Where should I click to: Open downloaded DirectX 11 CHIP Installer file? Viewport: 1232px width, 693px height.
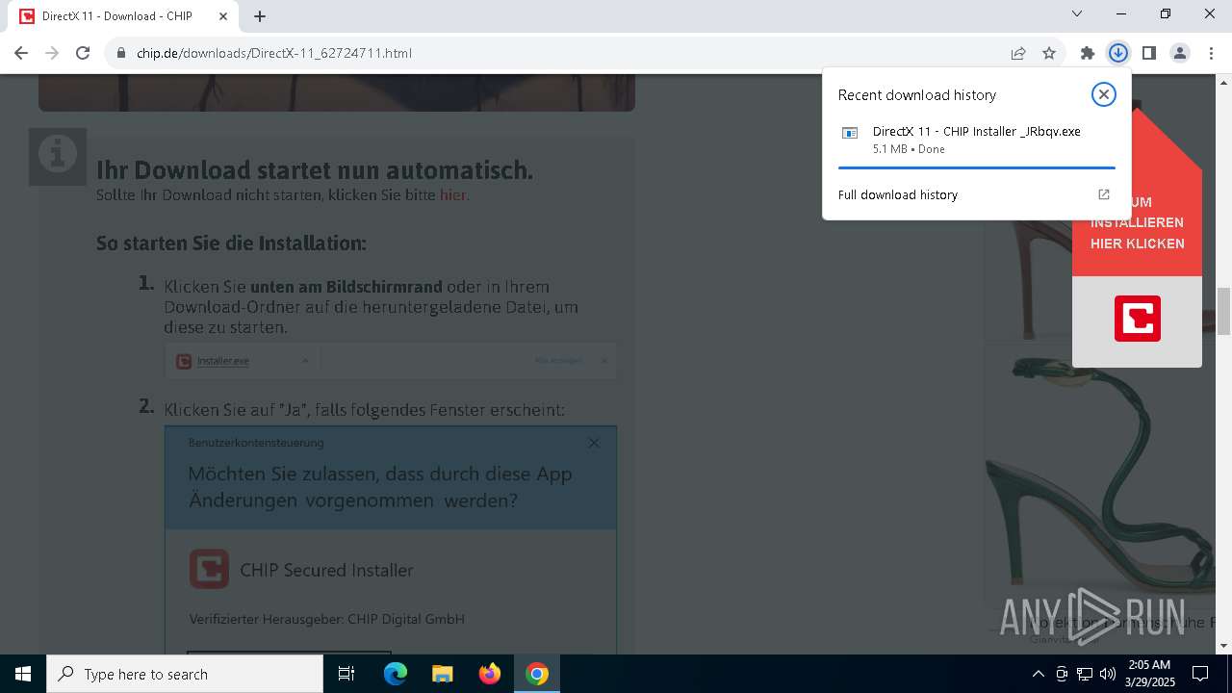976,140
